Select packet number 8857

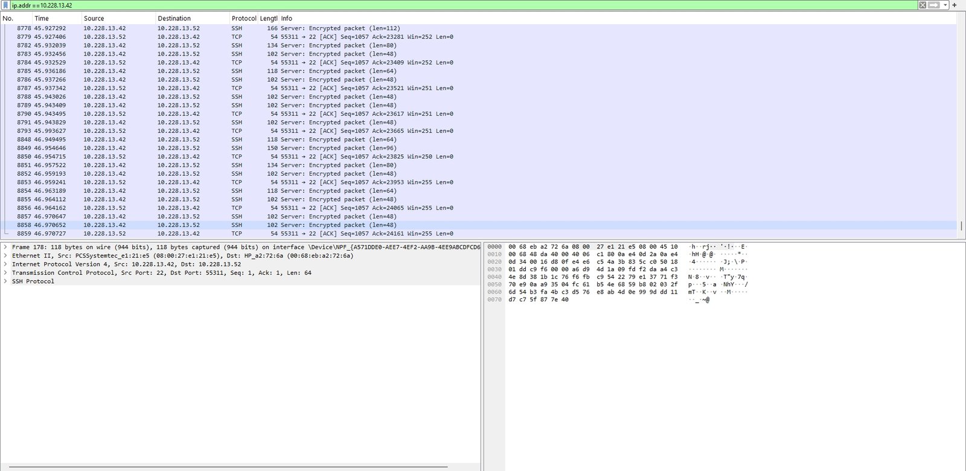point(479,216)
